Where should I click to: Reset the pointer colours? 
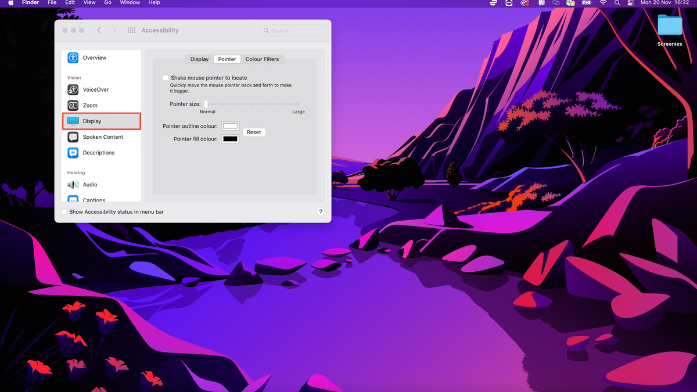(254, 132)
